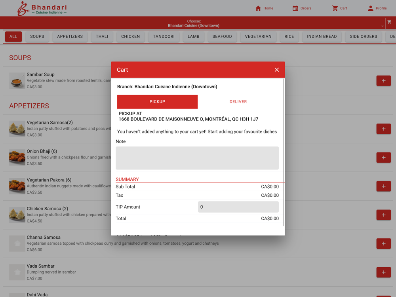
Task: Click the small cart icon in red bar
Action: coord(389,22)
